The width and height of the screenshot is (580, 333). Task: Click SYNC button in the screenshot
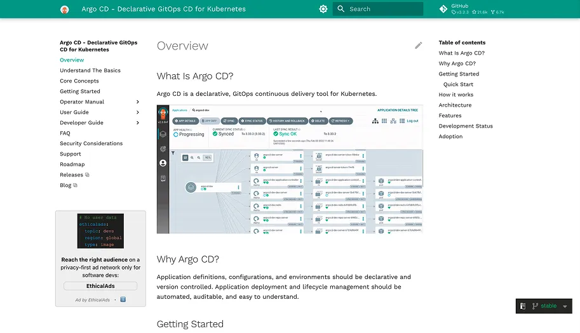pyautogui.click(x=229, y=121)
